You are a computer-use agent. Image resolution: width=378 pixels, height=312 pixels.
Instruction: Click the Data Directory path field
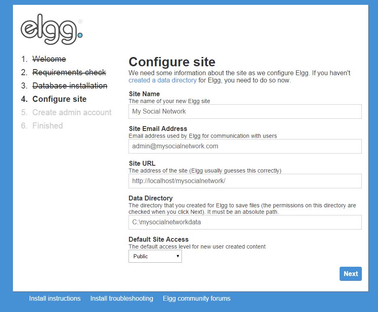tap(245, 222)
